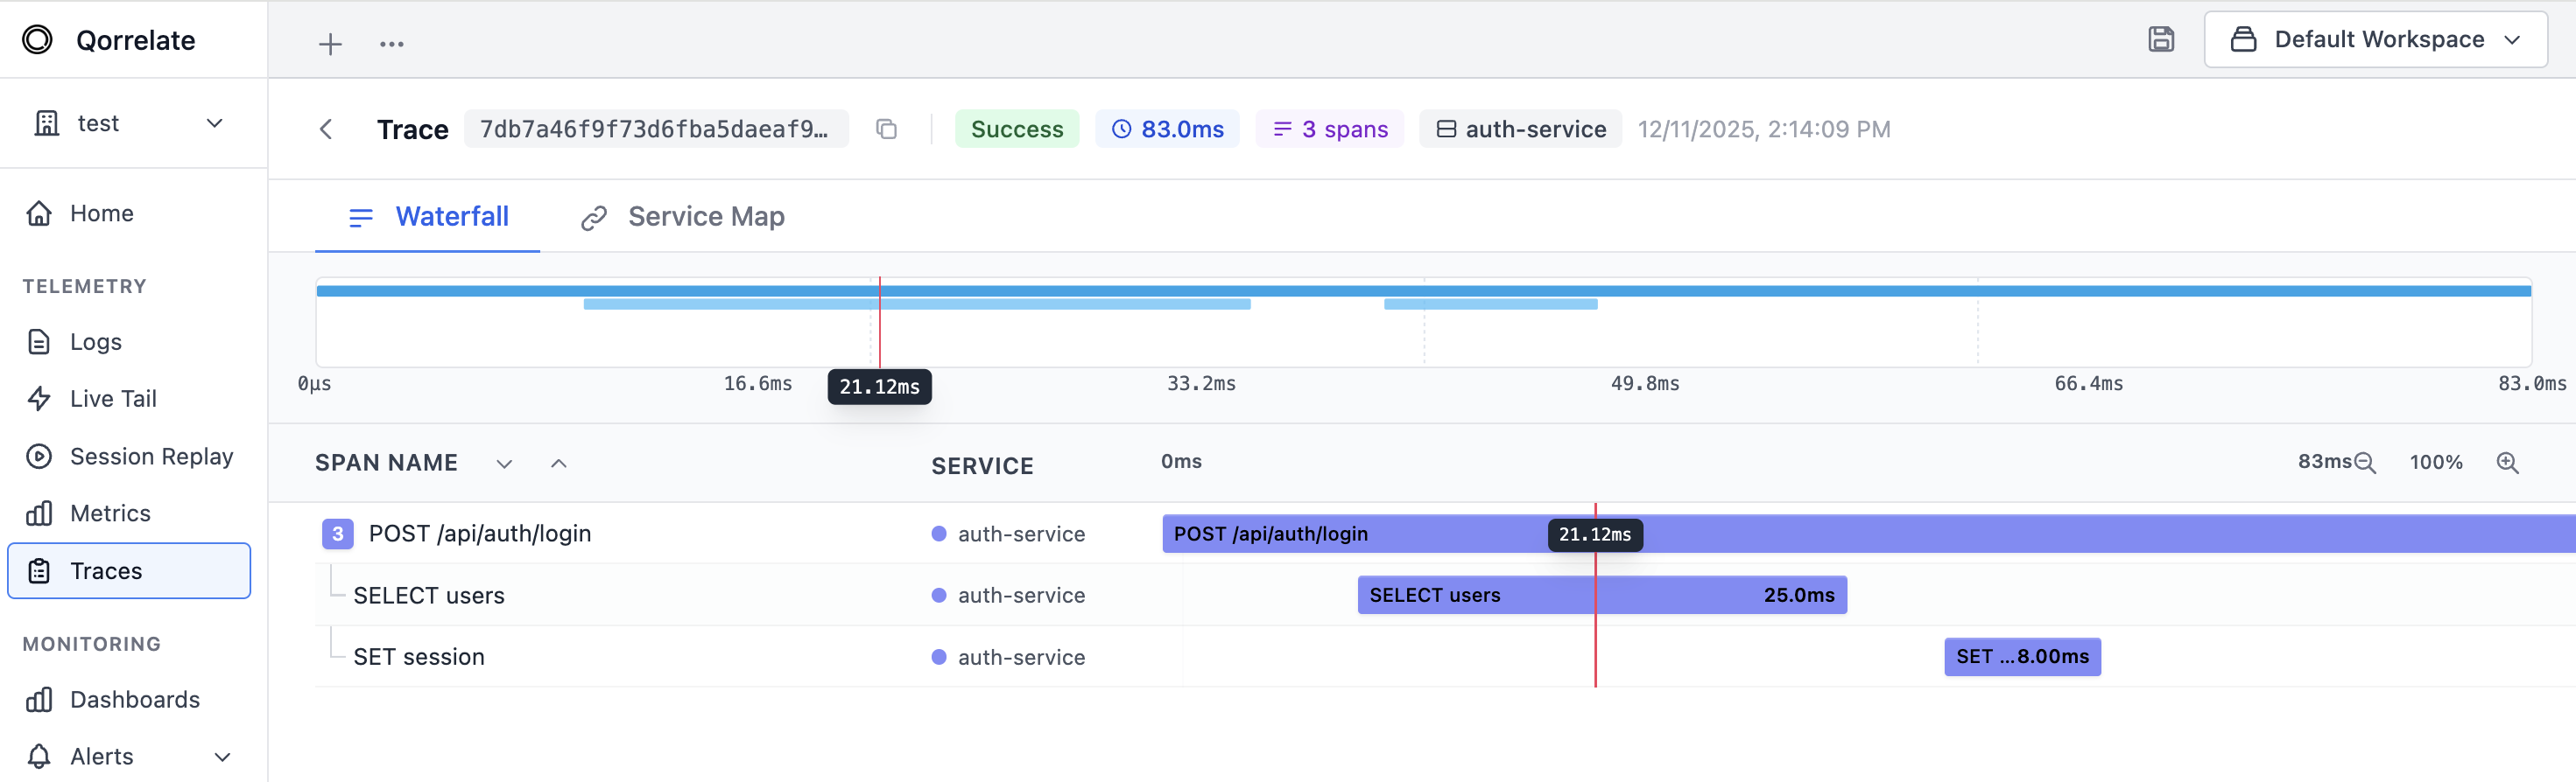The width and height of the screenshot is (2576, 782).
Task: Expand the Alerts sidebar section chevron
Action: (x=222, y=757)
